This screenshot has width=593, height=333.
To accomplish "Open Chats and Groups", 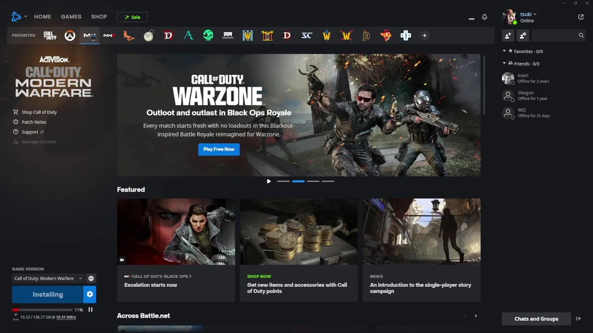I will click(x=536, y=319).
